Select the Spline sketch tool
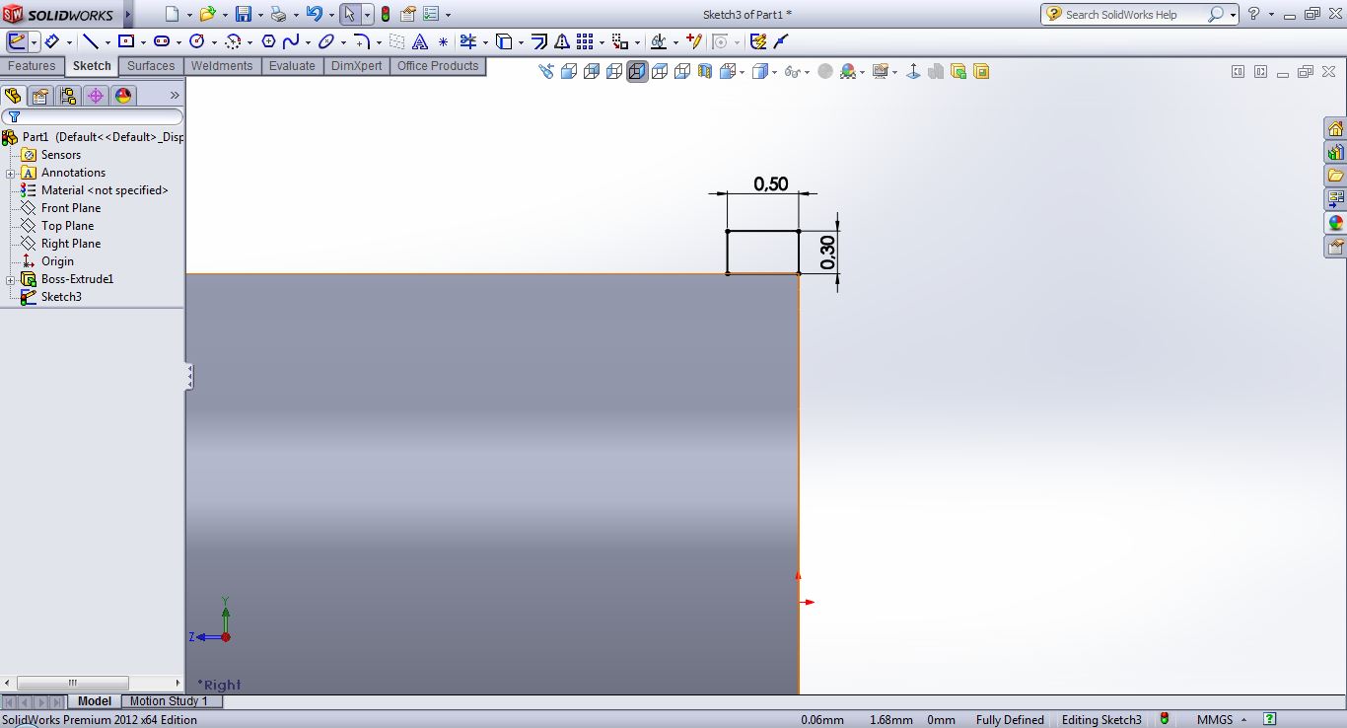This screenshot has width=1347, height=728. (x=291, y=41)
